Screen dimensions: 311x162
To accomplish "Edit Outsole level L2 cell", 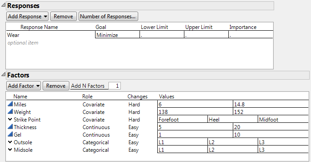I will (x=233, y=142).
